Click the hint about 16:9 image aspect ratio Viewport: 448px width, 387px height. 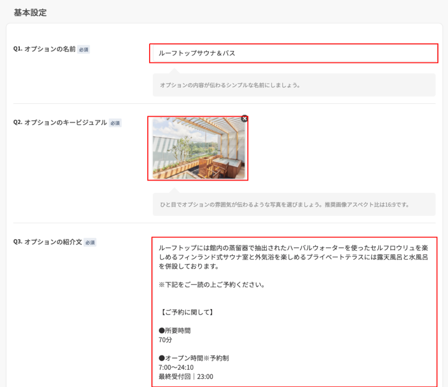[x=284, y=205]
